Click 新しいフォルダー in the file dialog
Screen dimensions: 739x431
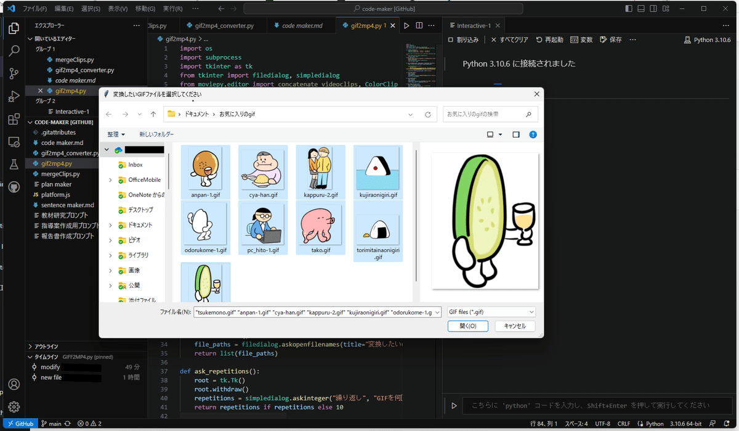(156, 134)
